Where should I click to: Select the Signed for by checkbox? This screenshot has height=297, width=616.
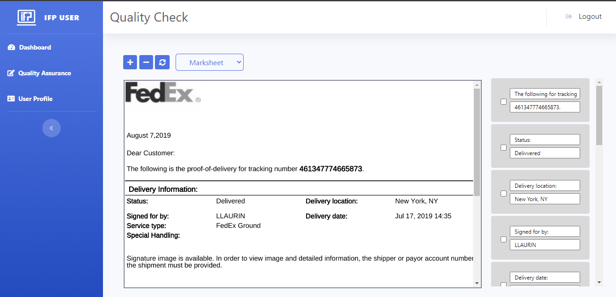(x=503, y=239)
